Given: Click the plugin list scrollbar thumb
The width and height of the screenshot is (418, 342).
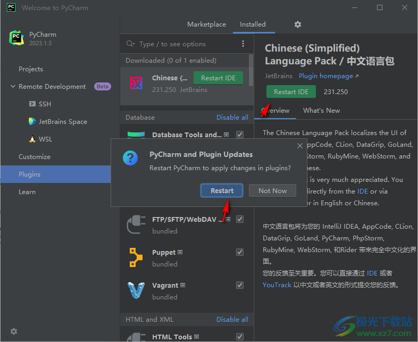Looking at the screenshot, I should point(251,70).
